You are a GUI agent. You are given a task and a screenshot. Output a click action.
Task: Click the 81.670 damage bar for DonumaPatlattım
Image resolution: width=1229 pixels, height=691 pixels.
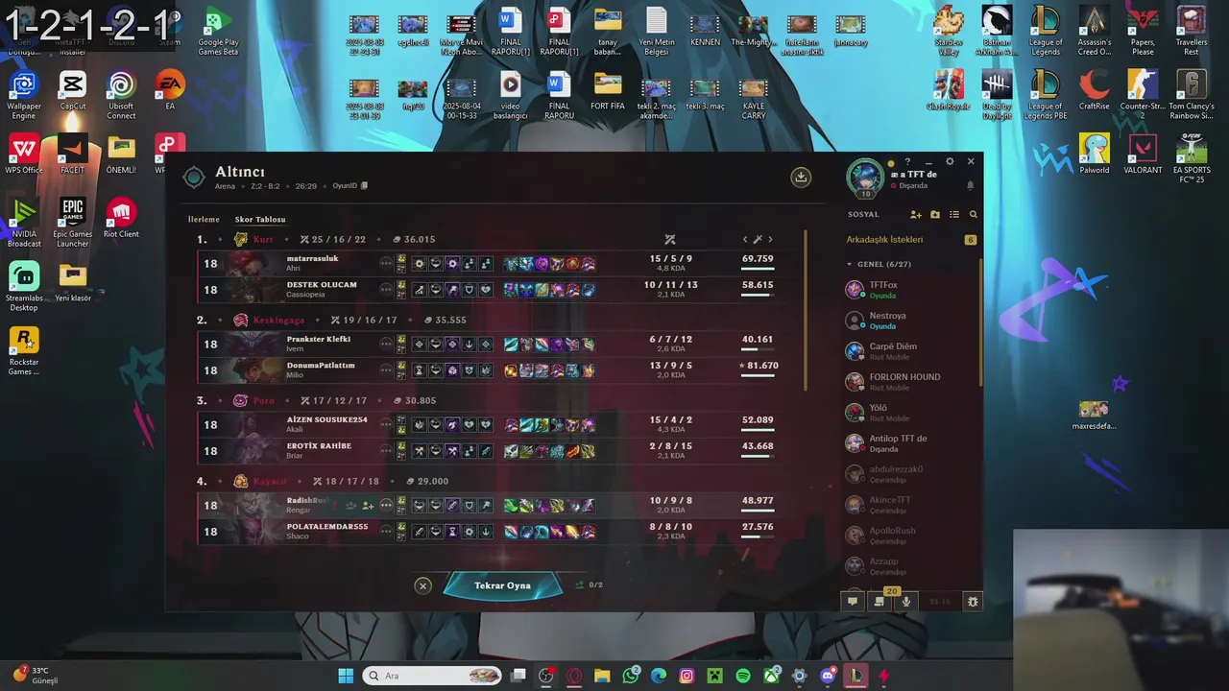758,376
